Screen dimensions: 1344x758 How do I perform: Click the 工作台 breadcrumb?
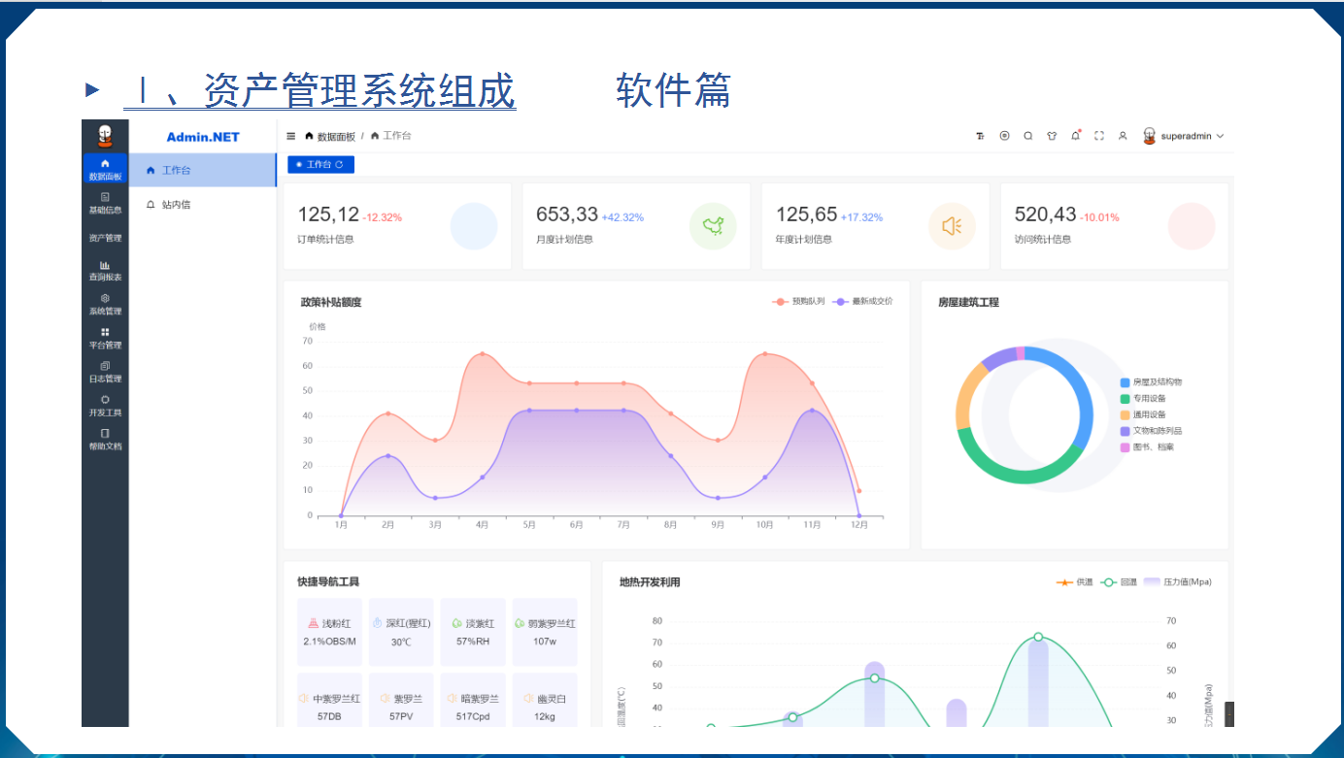pyautogui.click(x=390, y=136)
